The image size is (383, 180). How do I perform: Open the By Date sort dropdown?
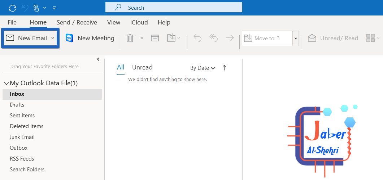click(x=203, y=68)
